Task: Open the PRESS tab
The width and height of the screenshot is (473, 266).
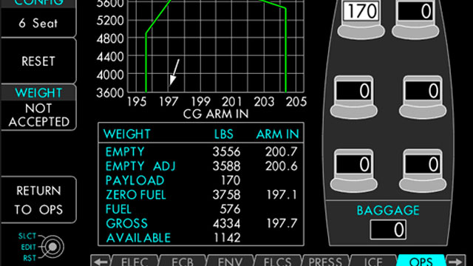Action: click(x=325, y=261)
